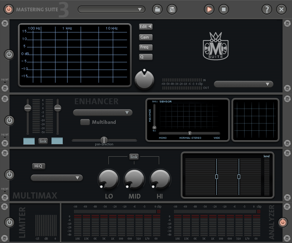Screen dimensions: 292x243
Task: Click the MID band knob
Action: click(134, 179)
